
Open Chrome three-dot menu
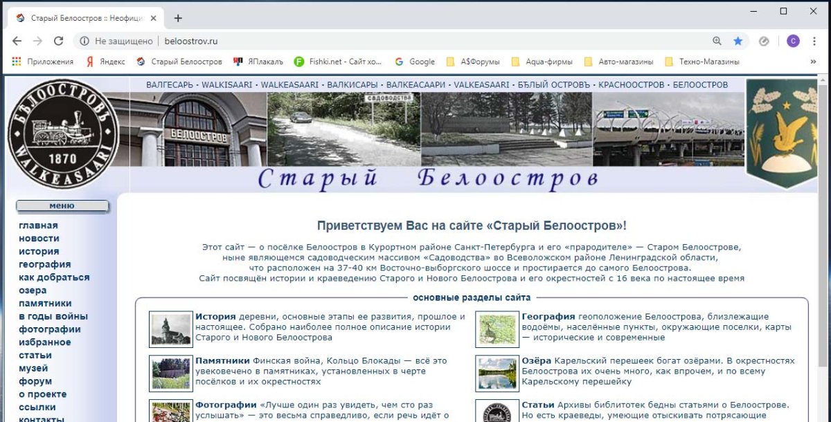[816, 41]
